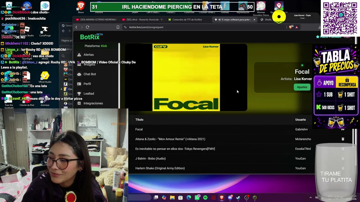This screenshot has height=202, width=360.
Task: Click the Lealtad trophy icon
Action: click(x=79, y=93)
